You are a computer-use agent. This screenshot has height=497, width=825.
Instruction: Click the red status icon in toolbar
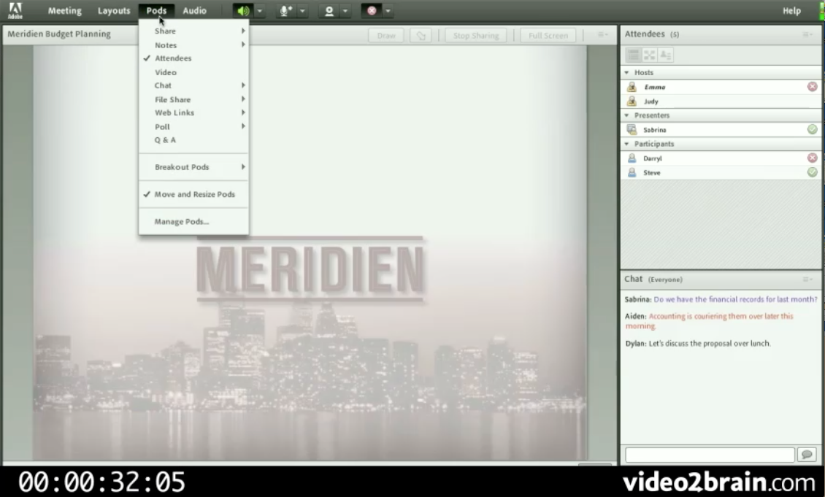coord(372,10)
